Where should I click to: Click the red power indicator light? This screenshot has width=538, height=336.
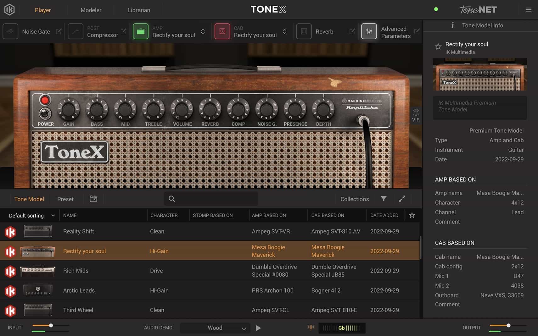(45, 100)
